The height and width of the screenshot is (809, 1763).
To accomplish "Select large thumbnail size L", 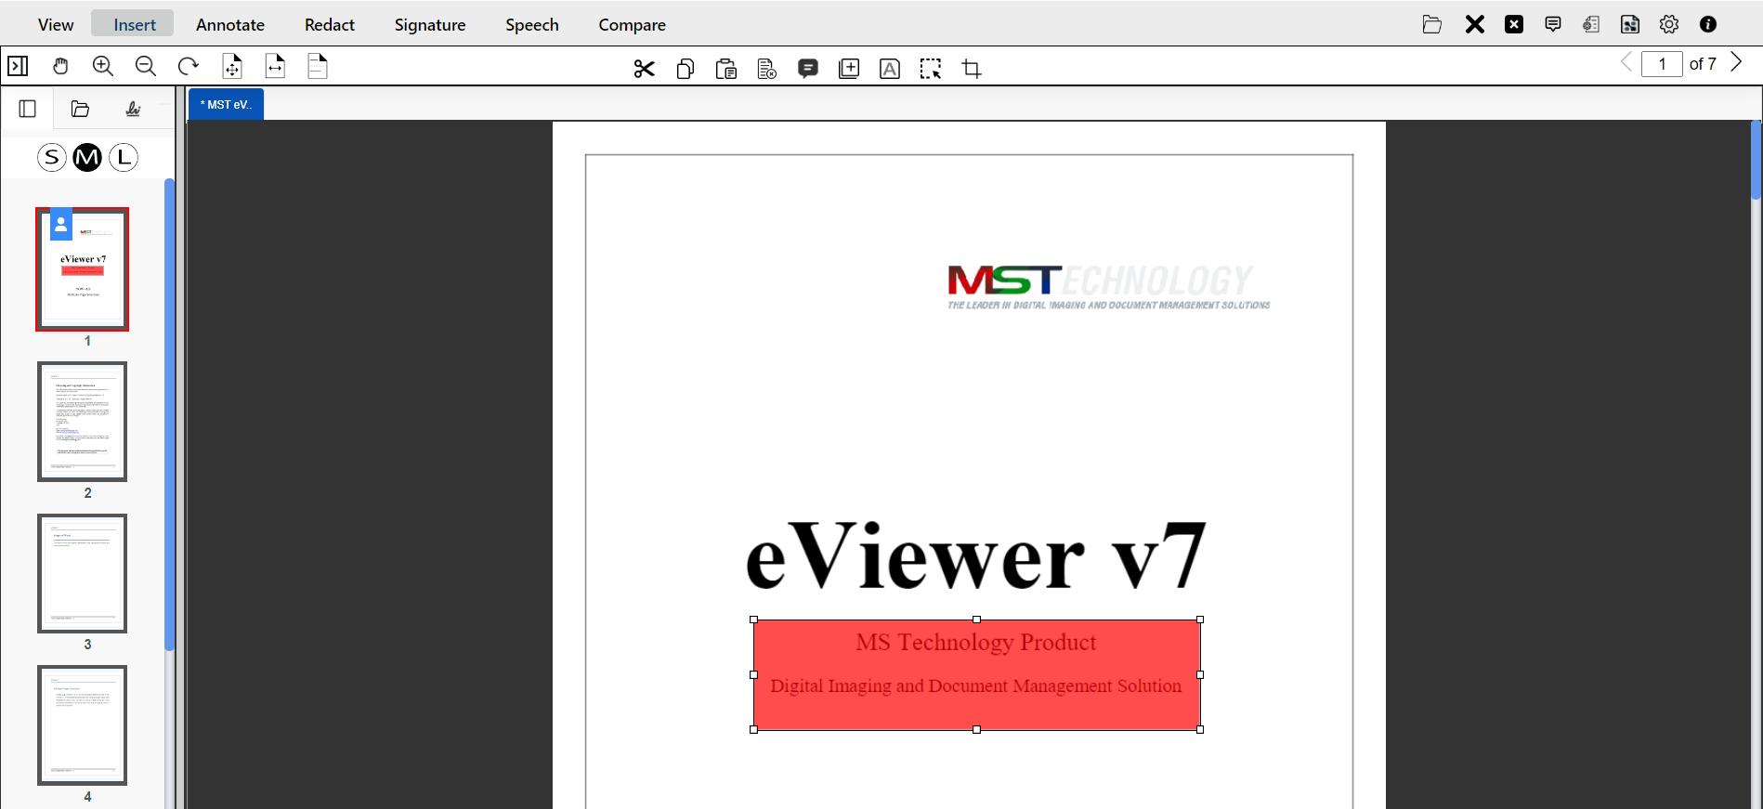I will coord(124,157).
